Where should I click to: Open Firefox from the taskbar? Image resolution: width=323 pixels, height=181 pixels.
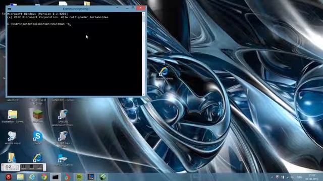67,176
